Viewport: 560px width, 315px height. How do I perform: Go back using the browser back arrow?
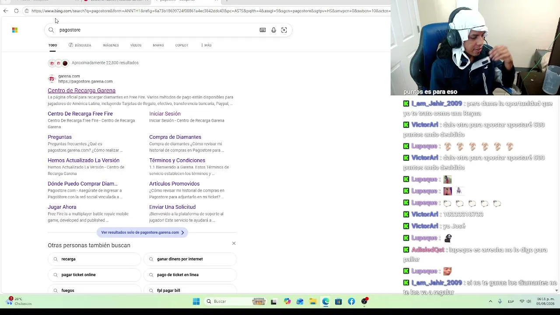click(x=6, y=11)
